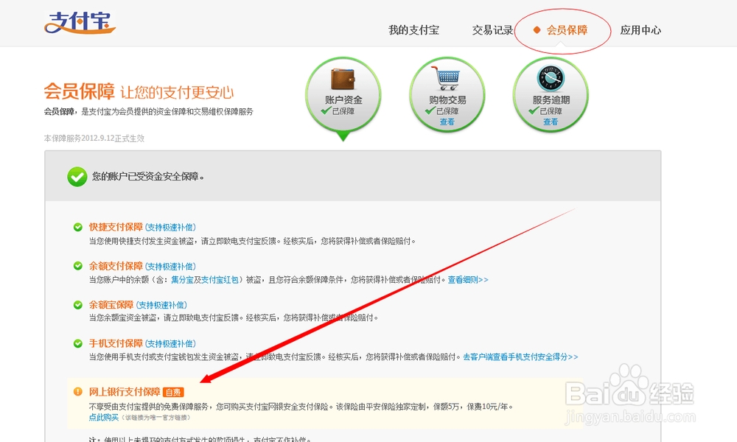Click (支持极速补偿) next to 快捷支付保障

click(x=170, y=228)
